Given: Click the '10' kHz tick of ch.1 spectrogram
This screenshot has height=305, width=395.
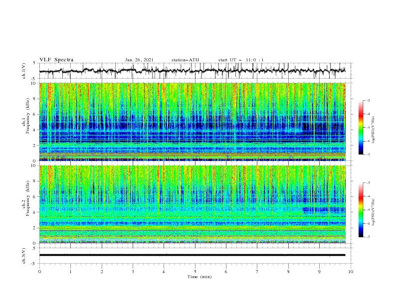Looking at the screenshot, I should 33,83.
